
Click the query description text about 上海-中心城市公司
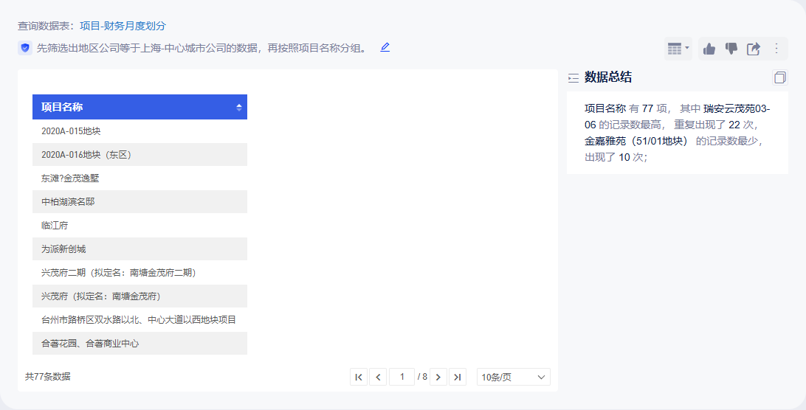pos(202,48)
